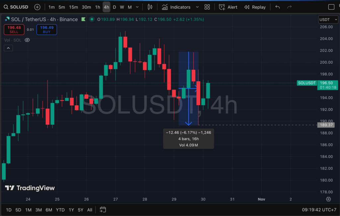
Task: Click the green market open dot indicator
Action: pos(92,20)
